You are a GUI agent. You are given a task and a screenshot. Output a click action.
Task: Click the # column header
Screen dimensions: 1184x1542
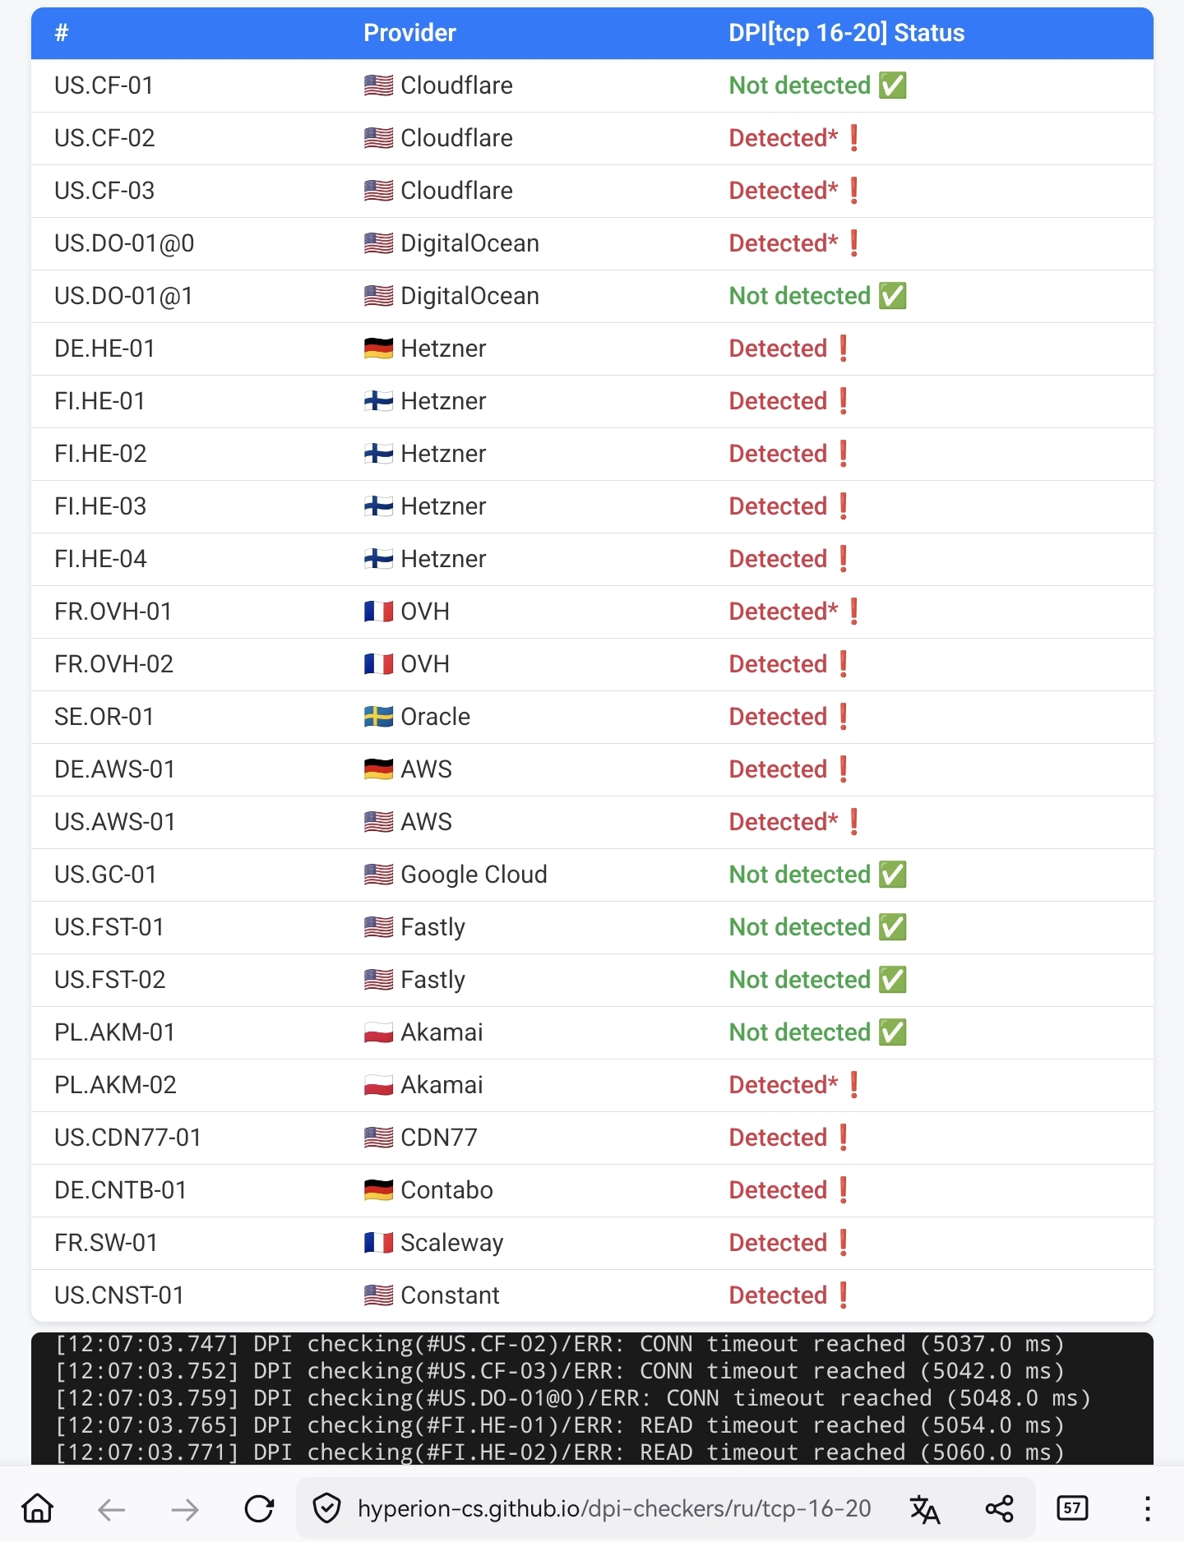(x=62, y=33)
